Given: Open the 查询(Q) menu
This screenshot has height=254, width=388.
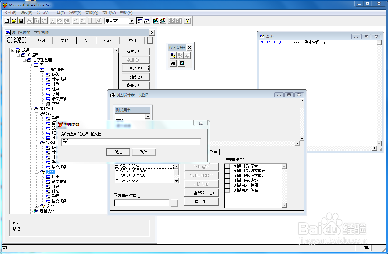Looking at the screenshot, I should tap(92, 13).
